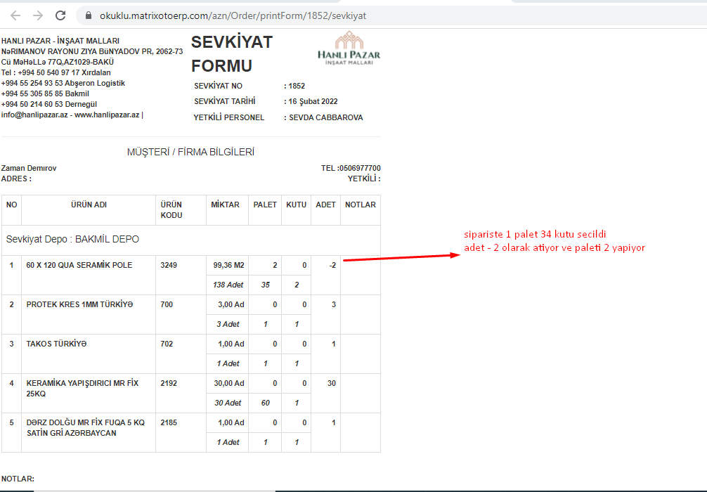Click the customer phone number 0506977700
Image resolution: width=707 pixels, height=492 pixels.
pos(359,168)
